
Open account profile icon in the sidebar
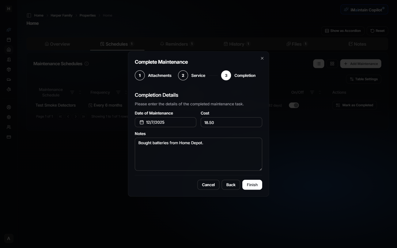(x=9, y=107)
